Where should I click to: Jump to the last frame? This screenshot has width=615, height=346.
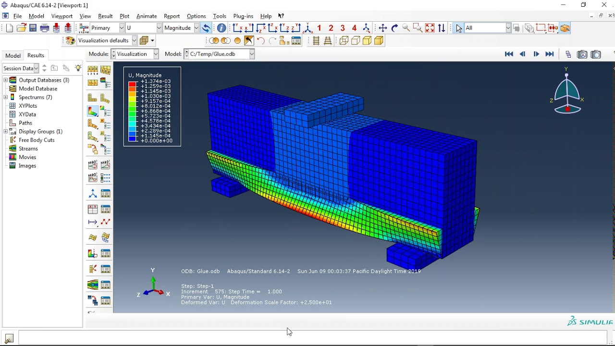[550, 54]
